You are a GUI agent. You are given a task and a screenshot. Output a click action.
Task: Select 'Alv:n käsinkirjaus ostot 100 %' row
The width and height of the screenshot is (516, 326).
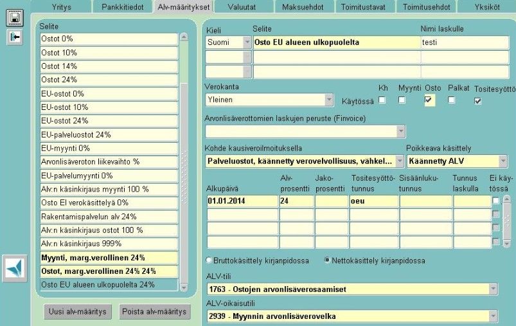[x=109, y=230]
